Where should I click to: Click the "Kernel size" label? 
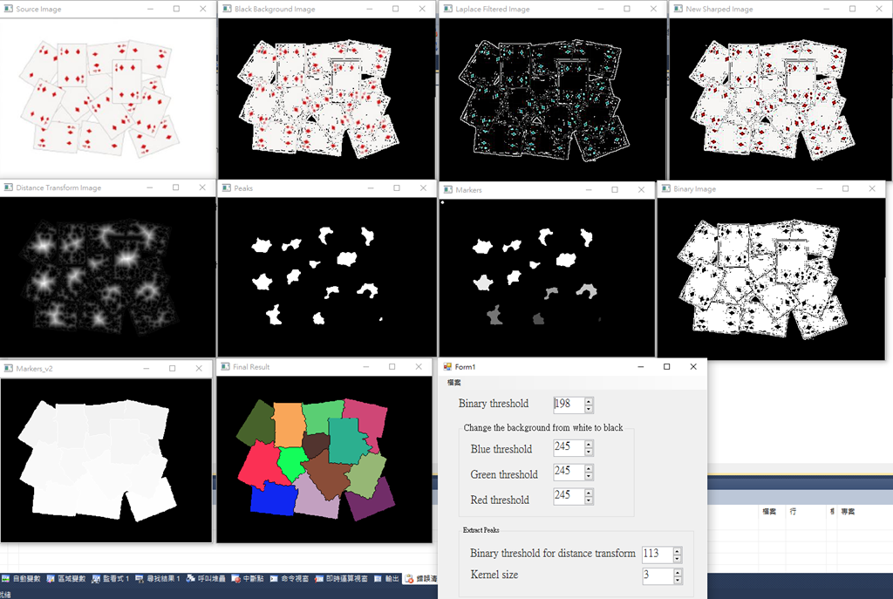pyautogui.click(x=494, y=575)
